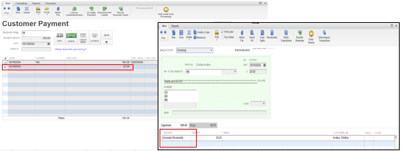Click the Reorder Reminder icon
Viewport: 402px width, 151px height.
click(x=300, y=33)
